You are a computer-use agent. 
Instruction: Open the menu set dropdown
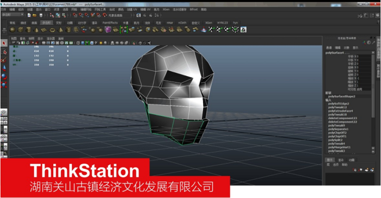click(13, 15)
